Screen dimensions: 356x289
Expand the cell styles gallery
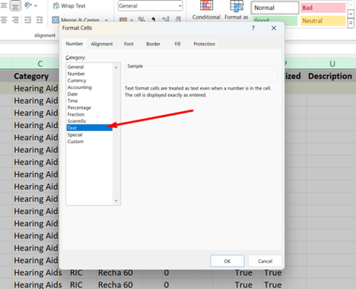[351, 24]
